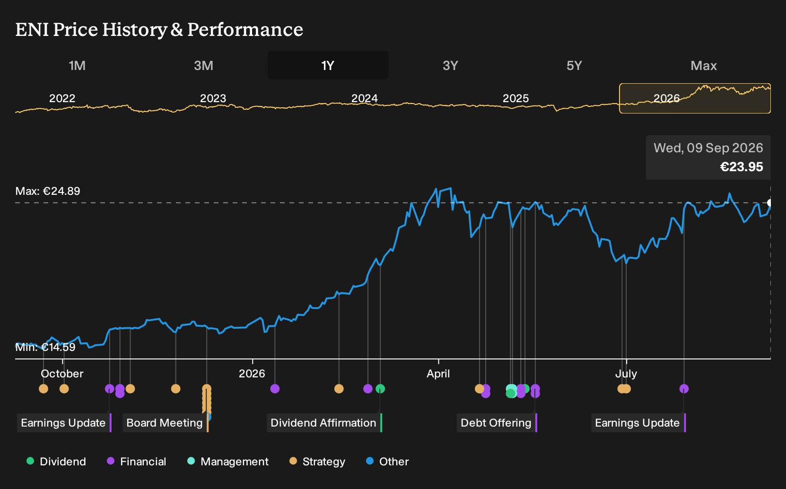Click the purple financial marker after 2026 tick
Viewport: 786px width, 489px height.
(x=275, y=389)
